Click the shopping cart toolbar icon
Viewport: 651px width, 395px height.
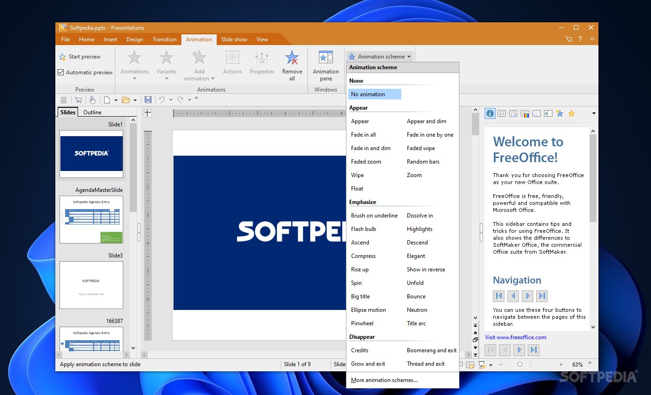[78, 100]
